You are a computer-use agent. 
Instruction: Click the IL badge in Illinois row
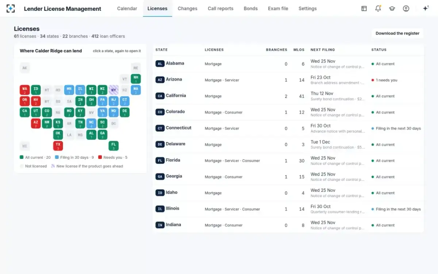[160, 209]
